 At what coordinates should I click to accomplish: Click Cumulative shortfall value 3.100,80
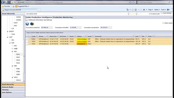[76, 27]
